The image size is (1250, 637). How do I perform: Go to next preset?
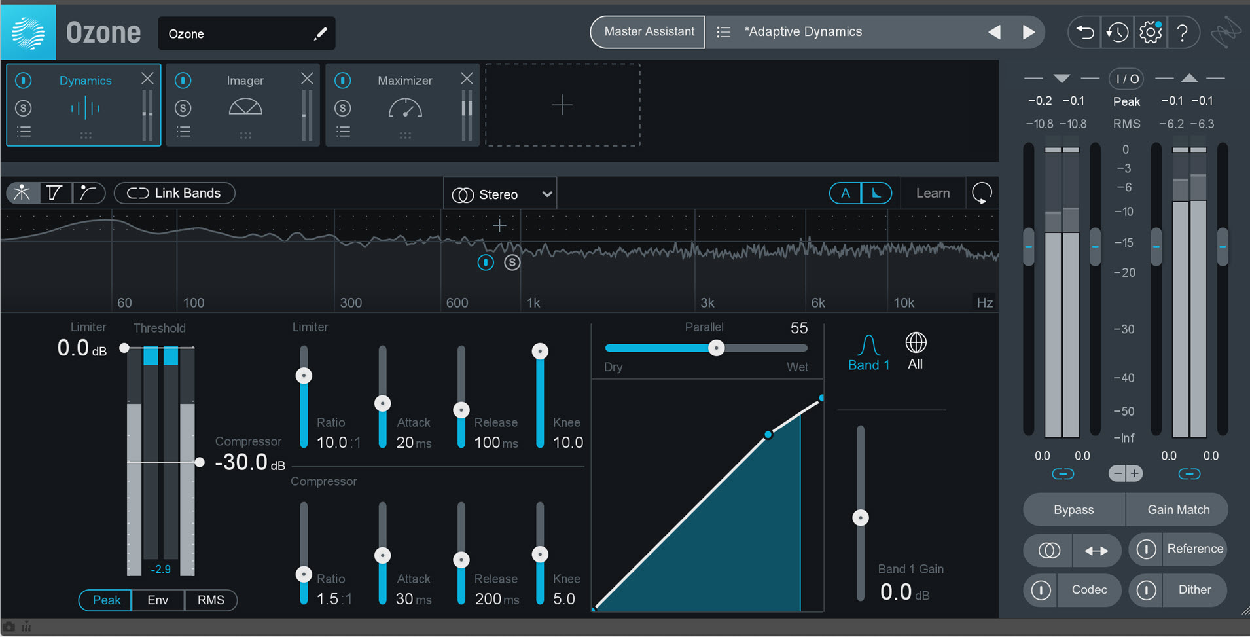[x=1029, y=32]
